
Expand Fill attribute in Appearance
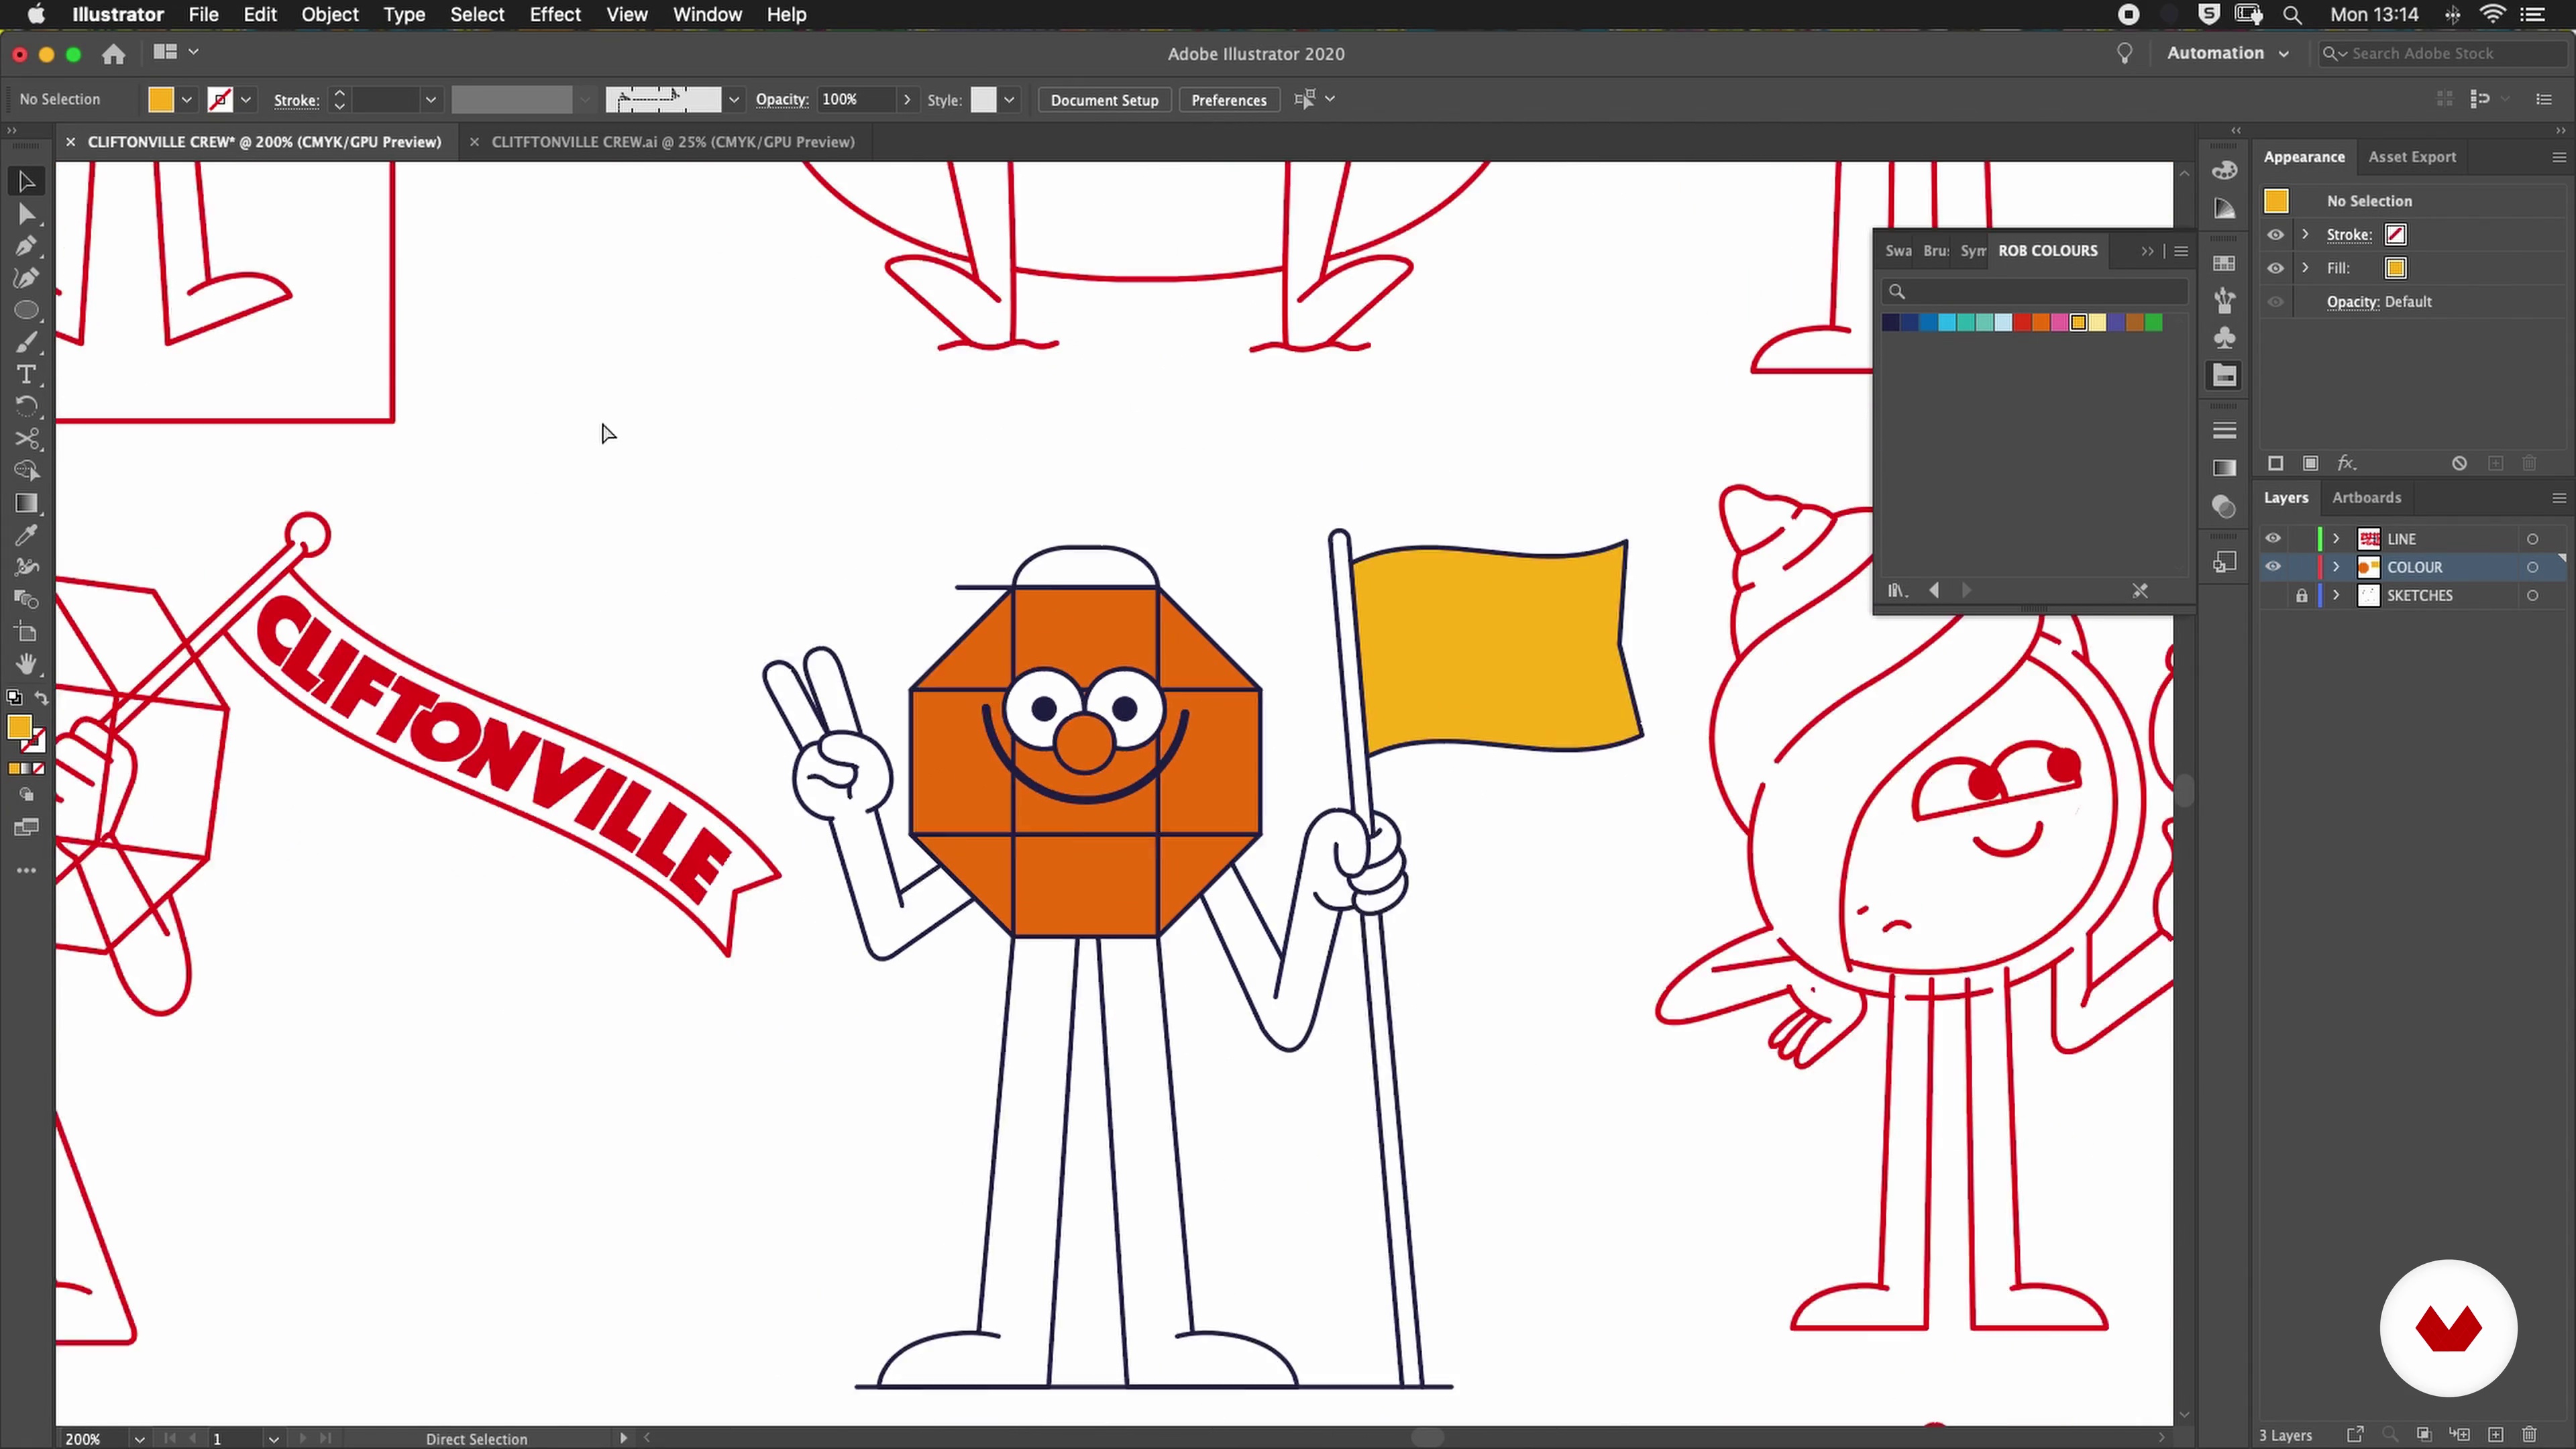pos(2306,268)
